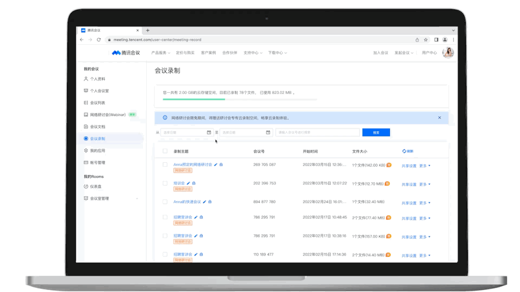Open 共享设置 for Anna预定的网络研讨会 recording
The width and height of the screenshot is (520, 292).
409,165
